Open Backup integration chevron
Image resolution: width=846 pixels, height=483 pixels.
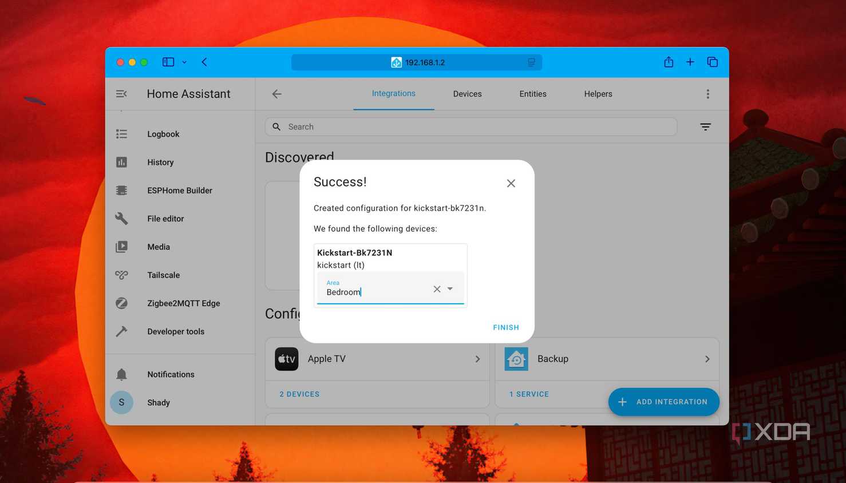coord(707,359)
